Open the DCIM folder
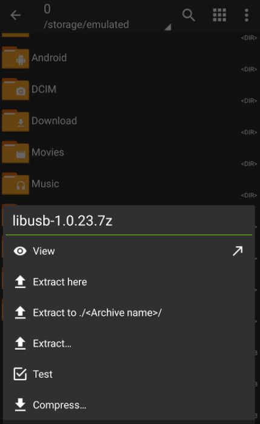260x424 pixels. 130,89
